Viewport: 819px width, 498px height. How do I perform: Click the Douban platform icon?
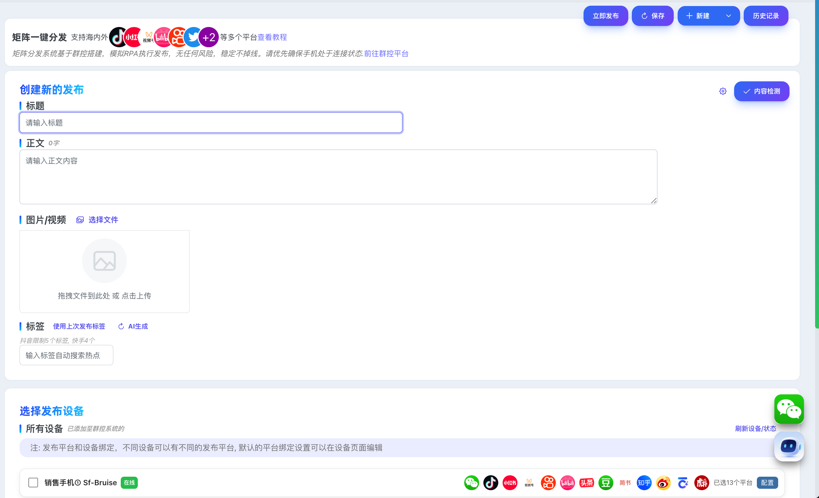pyautogui.click(x=606, y=483)
